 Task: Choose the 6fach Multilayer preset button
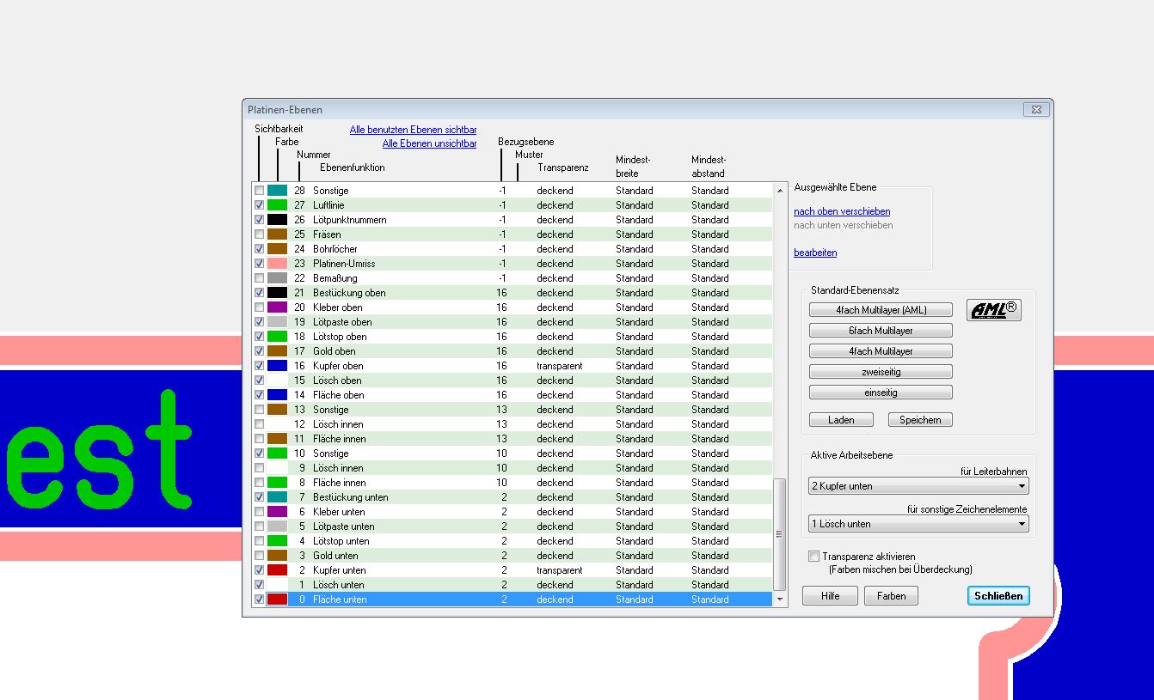[881, 331]
